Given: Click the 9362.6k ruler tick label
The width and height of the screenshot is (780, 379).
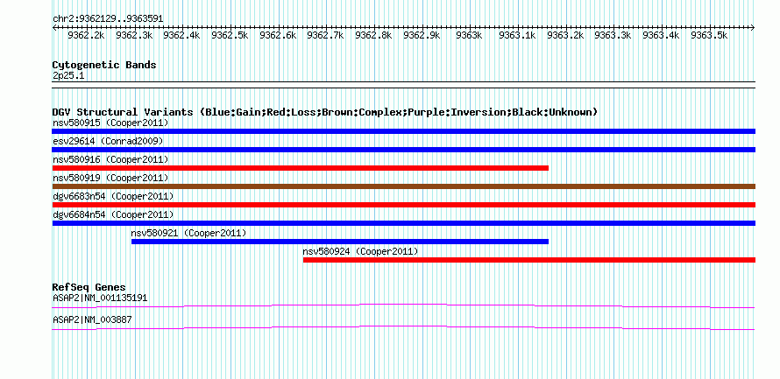Looking at the screenshot, I should click(x=278, y=35).
